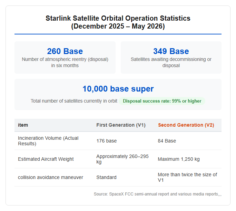Click Total number of satellites in orbit text

click(74, 101)
